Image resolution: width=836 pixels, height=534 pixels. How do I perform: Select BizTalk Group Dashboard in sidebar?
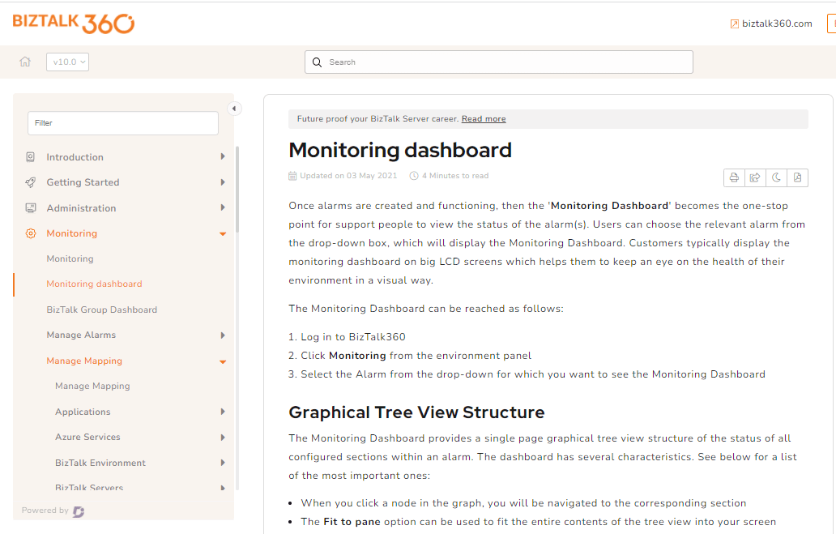(101, 309)
